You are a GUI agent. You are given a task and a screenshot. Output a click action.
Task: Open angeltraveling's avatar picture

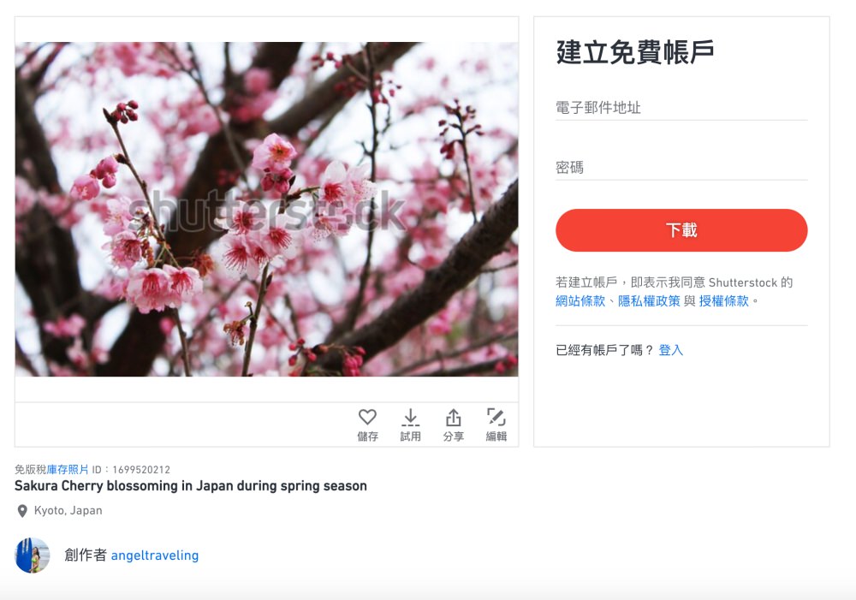click(33, 555)
